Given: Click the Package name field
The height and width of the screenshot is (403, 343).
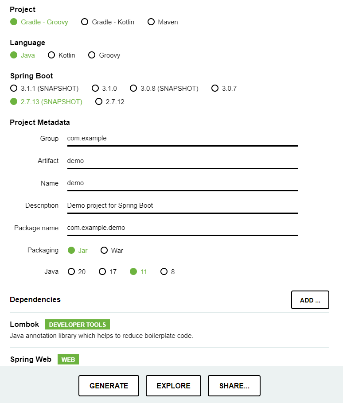Looking at the screenshot, I should [182, 228].
